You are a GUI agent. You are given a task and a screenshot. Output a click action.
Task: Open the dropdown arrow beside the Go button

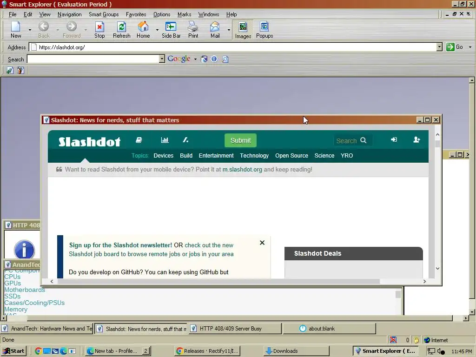[x=470, y=47]
